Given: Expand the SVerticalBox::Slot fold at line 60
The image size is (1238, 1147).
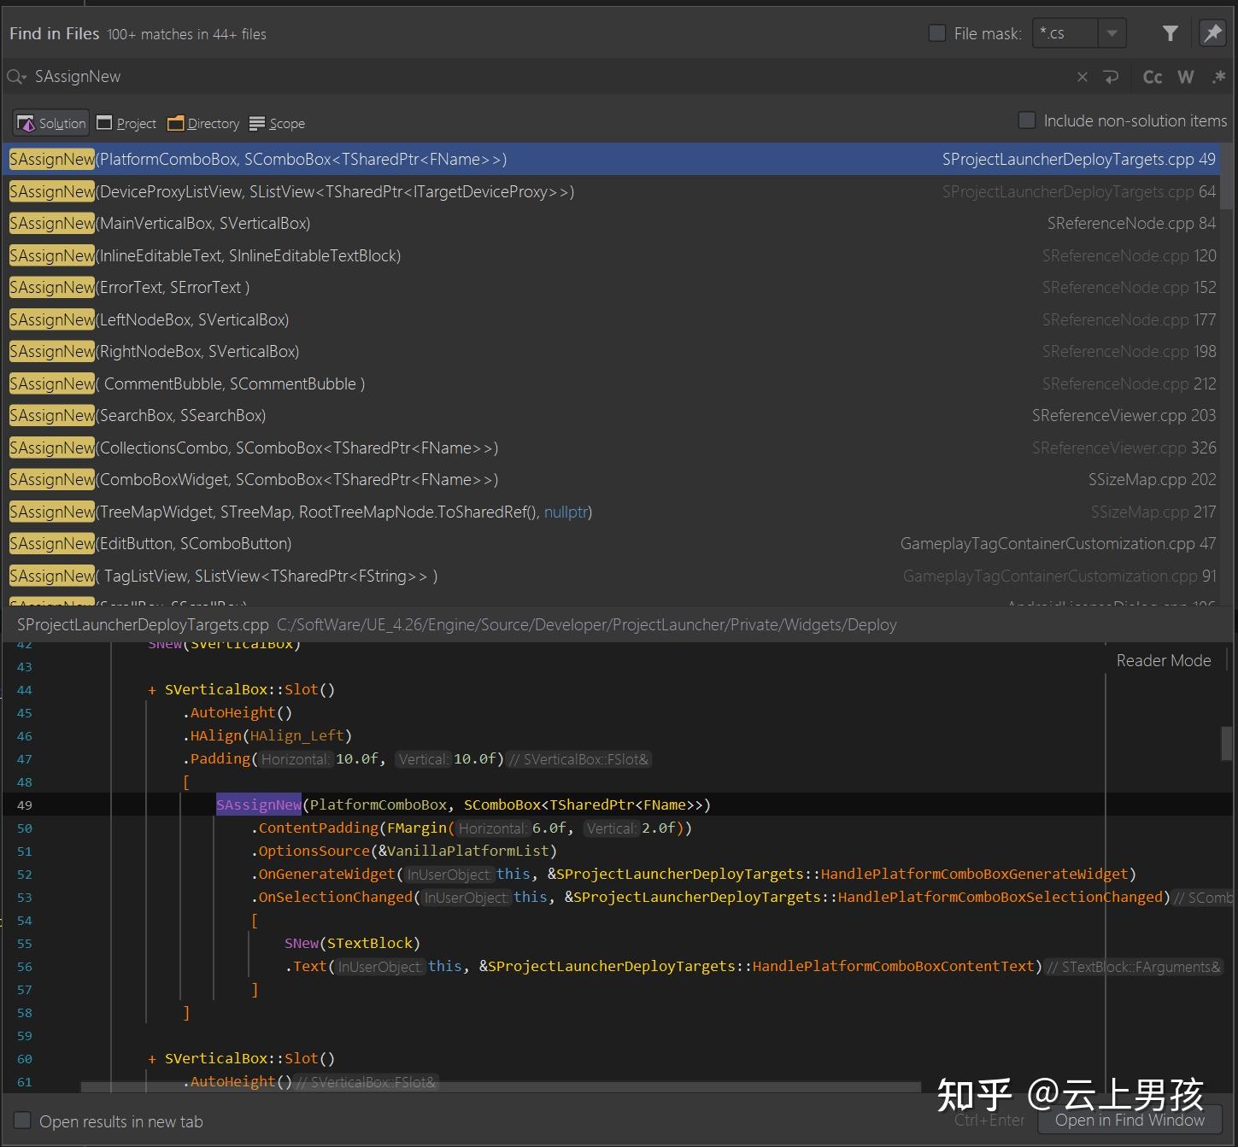Looking at the screenshot, I should [x=152, y=1059].
